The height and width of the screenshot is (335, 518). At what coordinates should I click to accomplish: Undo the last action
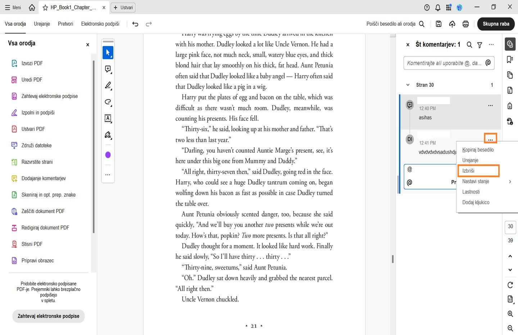[x=135, y=24]
